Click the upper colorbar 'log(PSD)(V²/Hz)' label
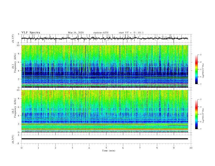The width and height of the screenshot is (215, 166). (x=203, y=71)
